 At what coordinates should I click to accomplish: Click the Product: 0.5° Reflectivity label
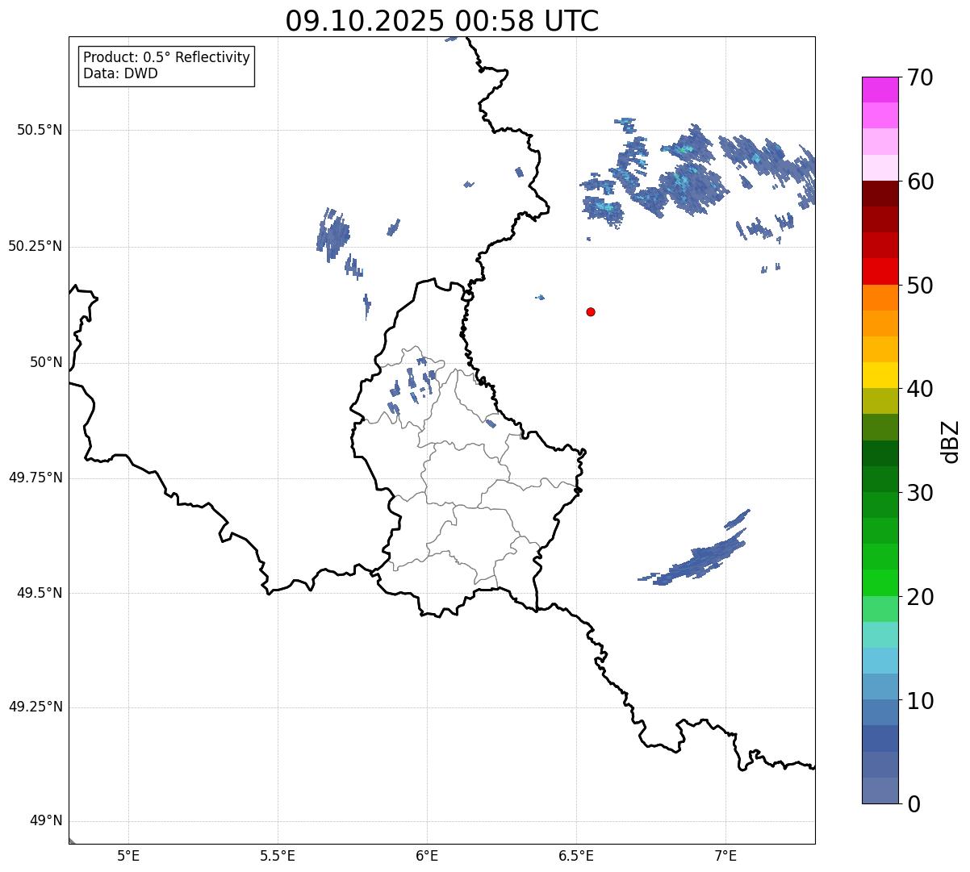click(166, 58)
